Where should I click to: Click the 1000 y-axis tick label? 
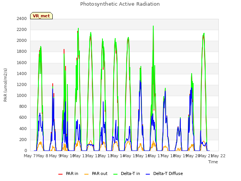point(22,95)
